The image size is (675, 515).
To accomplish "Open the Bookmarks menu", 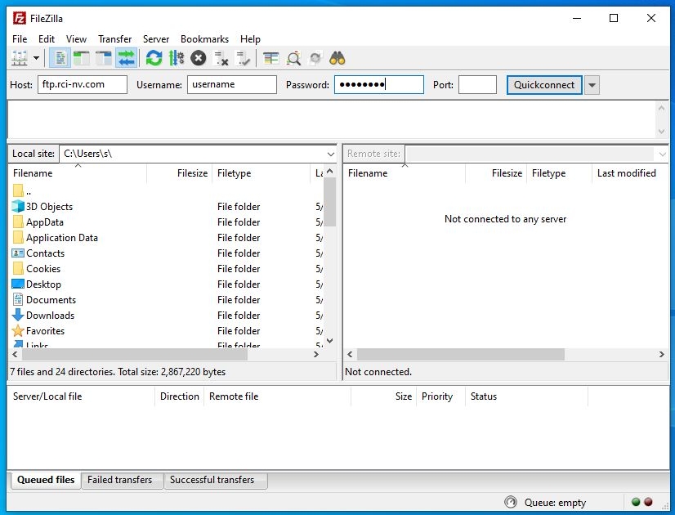I will 204,38.
